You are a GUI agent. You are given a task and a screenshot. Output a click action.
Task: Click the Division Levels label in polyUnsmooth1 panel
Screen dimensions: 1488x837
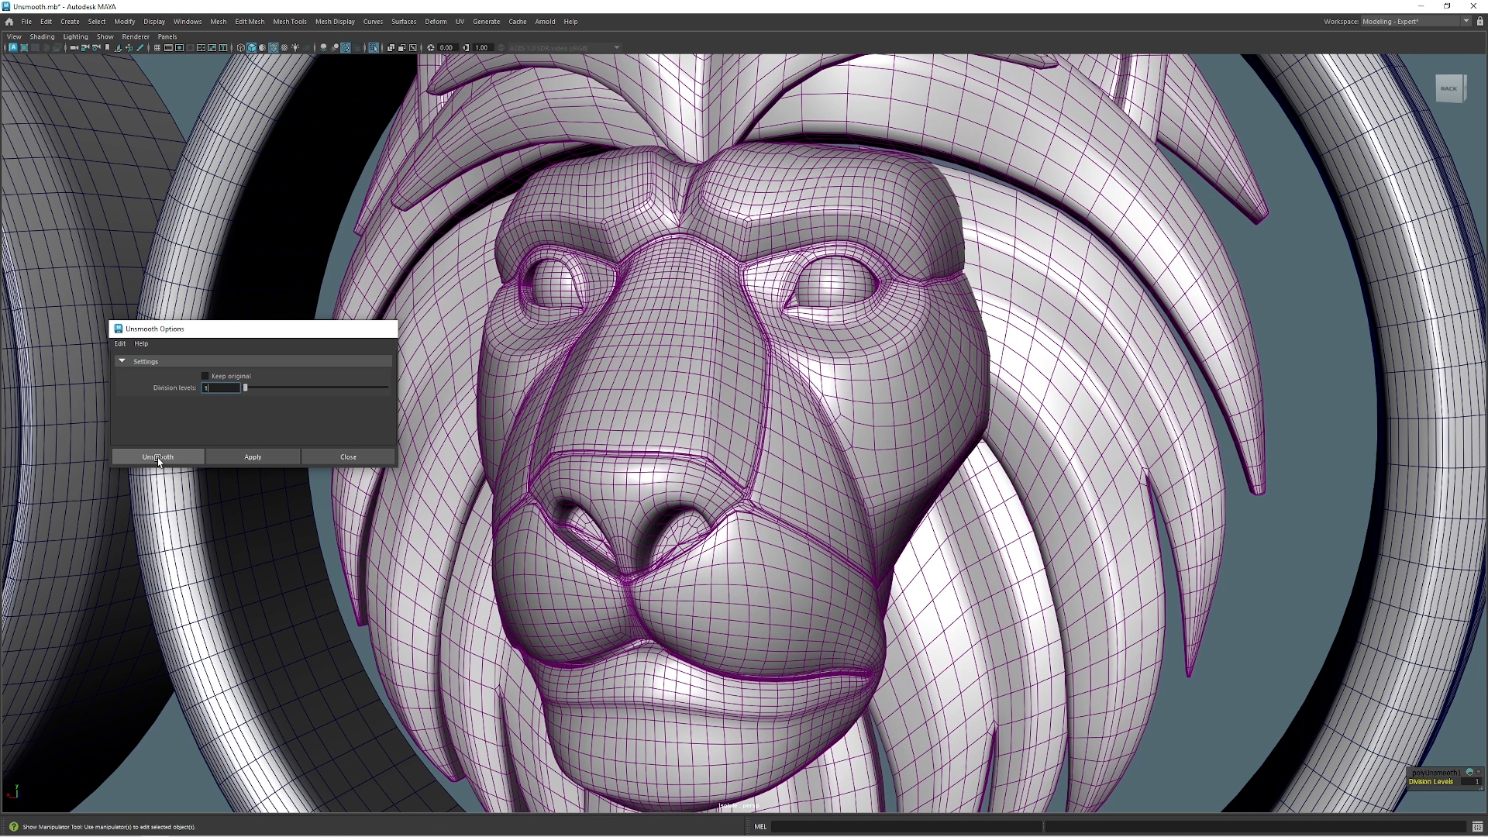[1431, 782]
